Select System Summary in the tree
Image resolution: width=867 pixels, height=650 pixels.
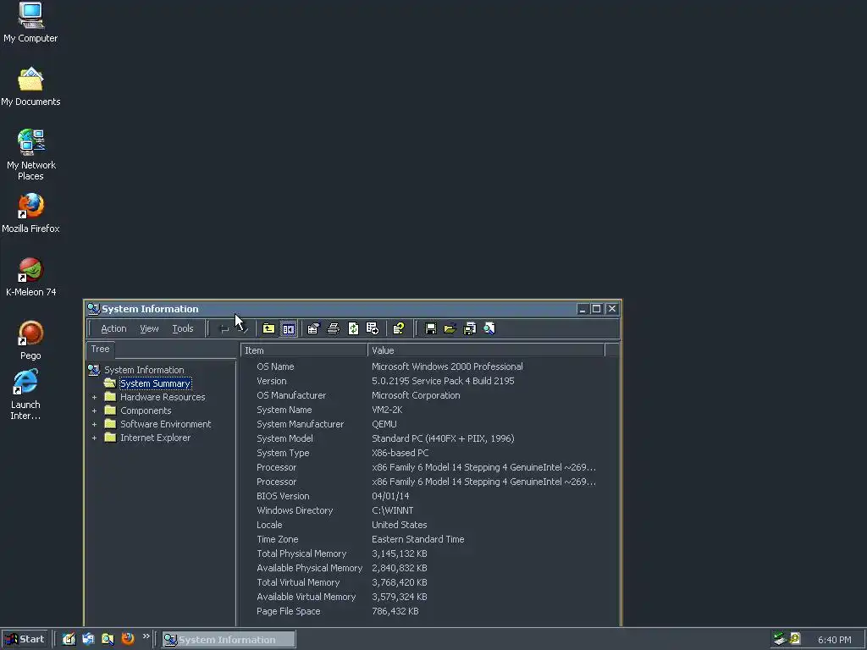(156, 383)
